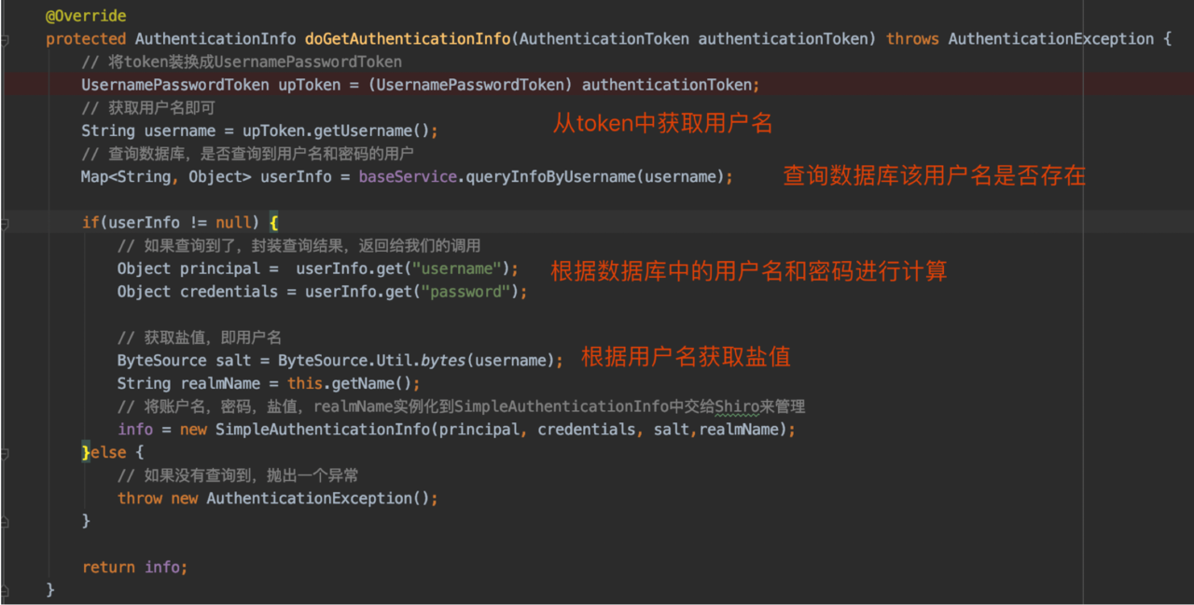
Task: Click the fold-end marker beside the final closing brace
Action: (5, 590)
